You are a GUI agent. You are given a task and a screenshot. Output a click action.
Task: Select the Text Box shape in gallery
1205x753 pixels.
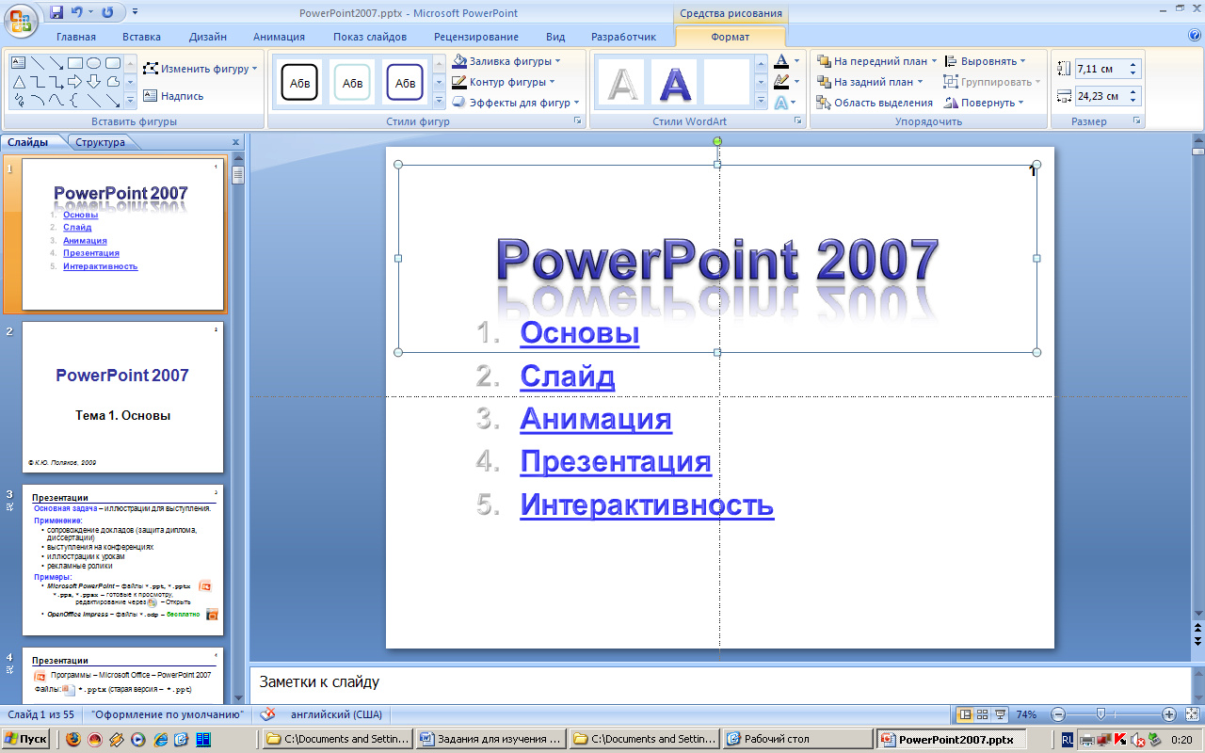(x=18, y=63)
